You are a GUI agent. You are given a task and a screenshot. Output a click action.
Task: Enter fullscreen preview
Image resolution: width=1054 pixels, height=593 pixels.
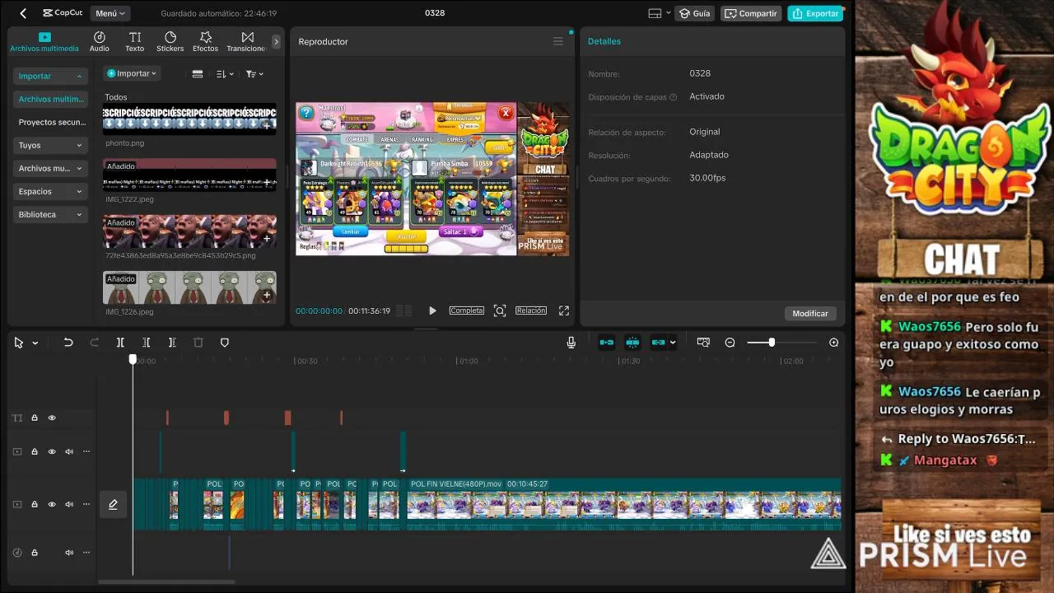click(x=564, y=311)
